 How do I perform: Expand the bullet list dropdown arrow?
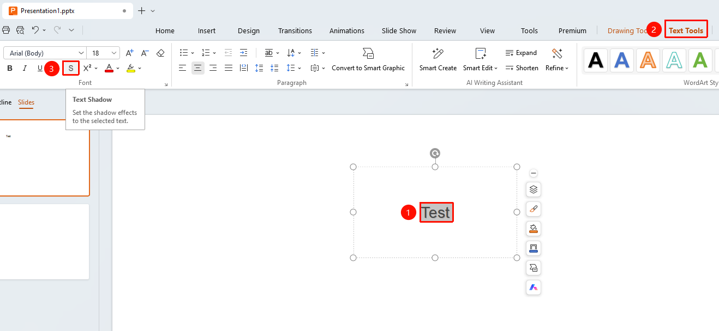[192, 53]
